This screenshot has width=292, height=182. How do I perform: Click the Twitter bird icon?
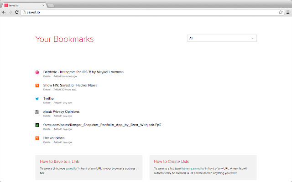pyautogui.click(x=37, y=99)
